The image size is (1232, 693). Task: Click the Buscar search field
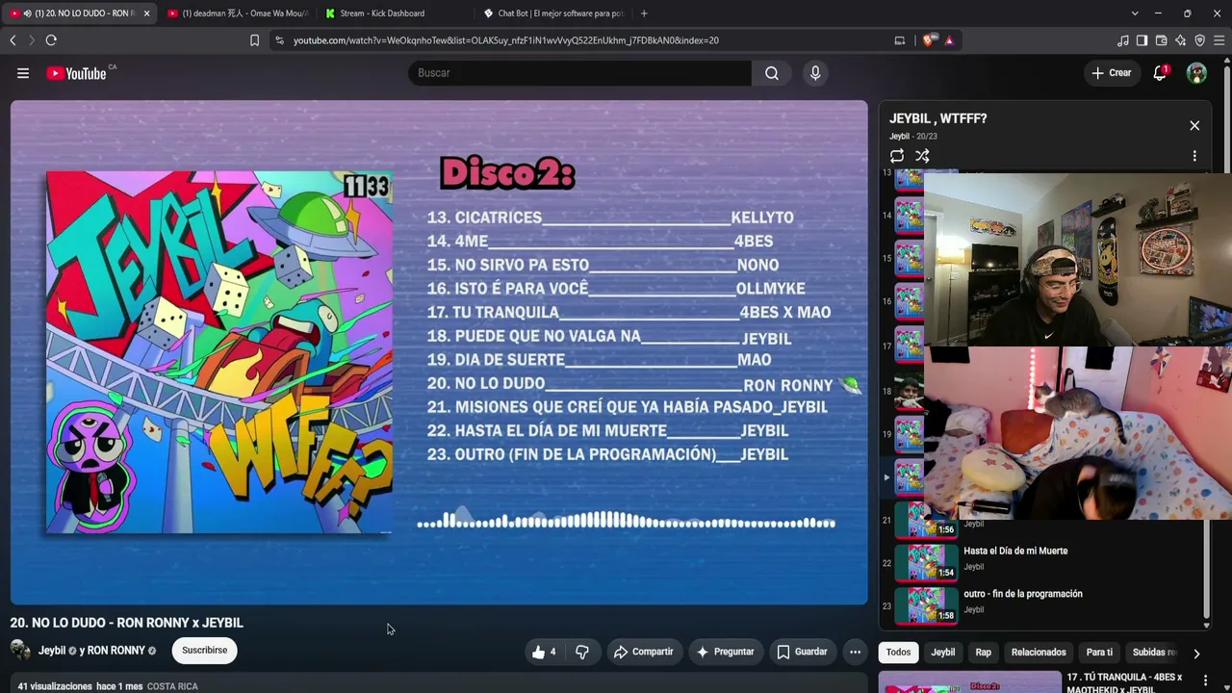point(580,73)
